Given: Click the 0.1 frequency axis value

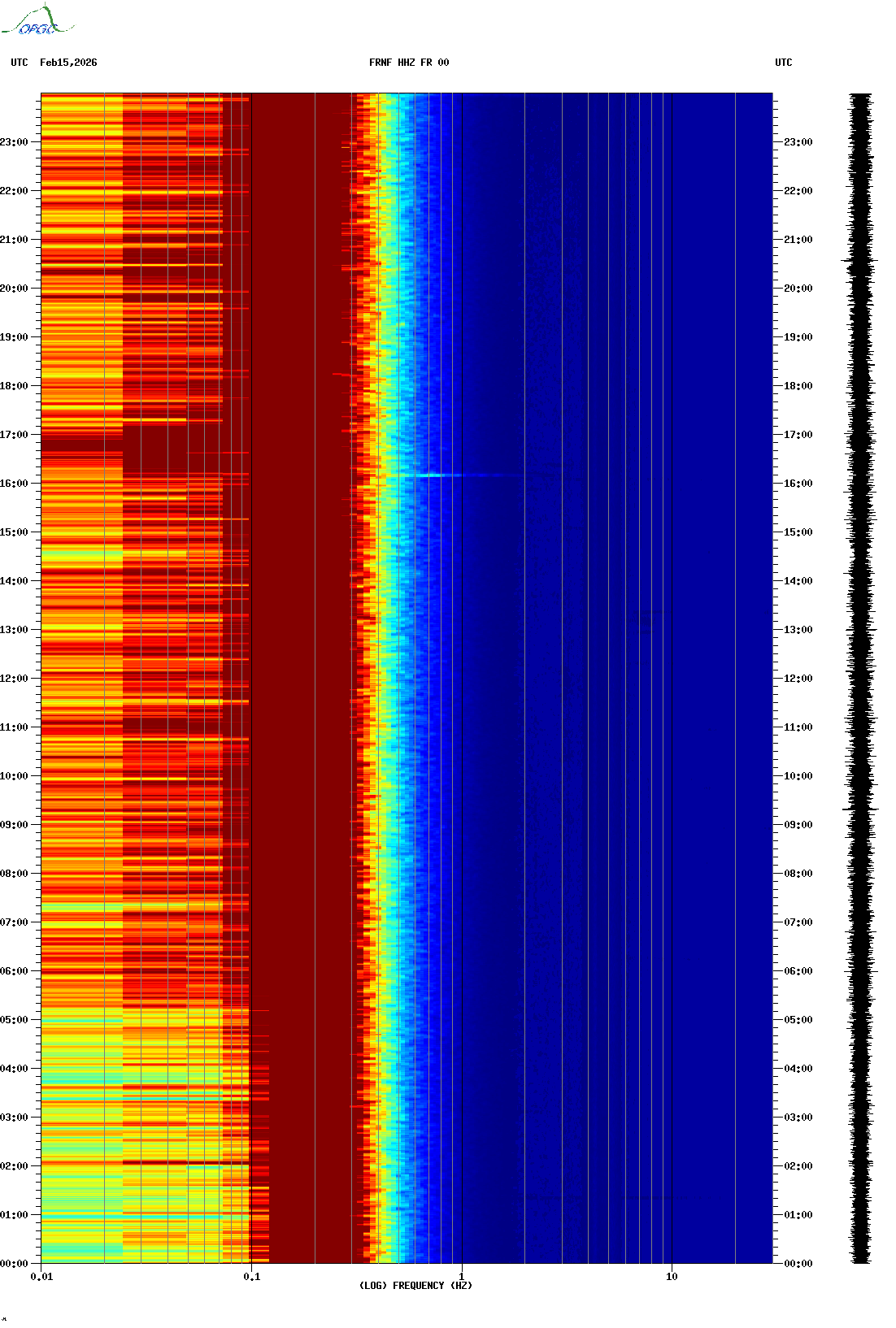Looking at the screenshot, I should pos(251,1277).
